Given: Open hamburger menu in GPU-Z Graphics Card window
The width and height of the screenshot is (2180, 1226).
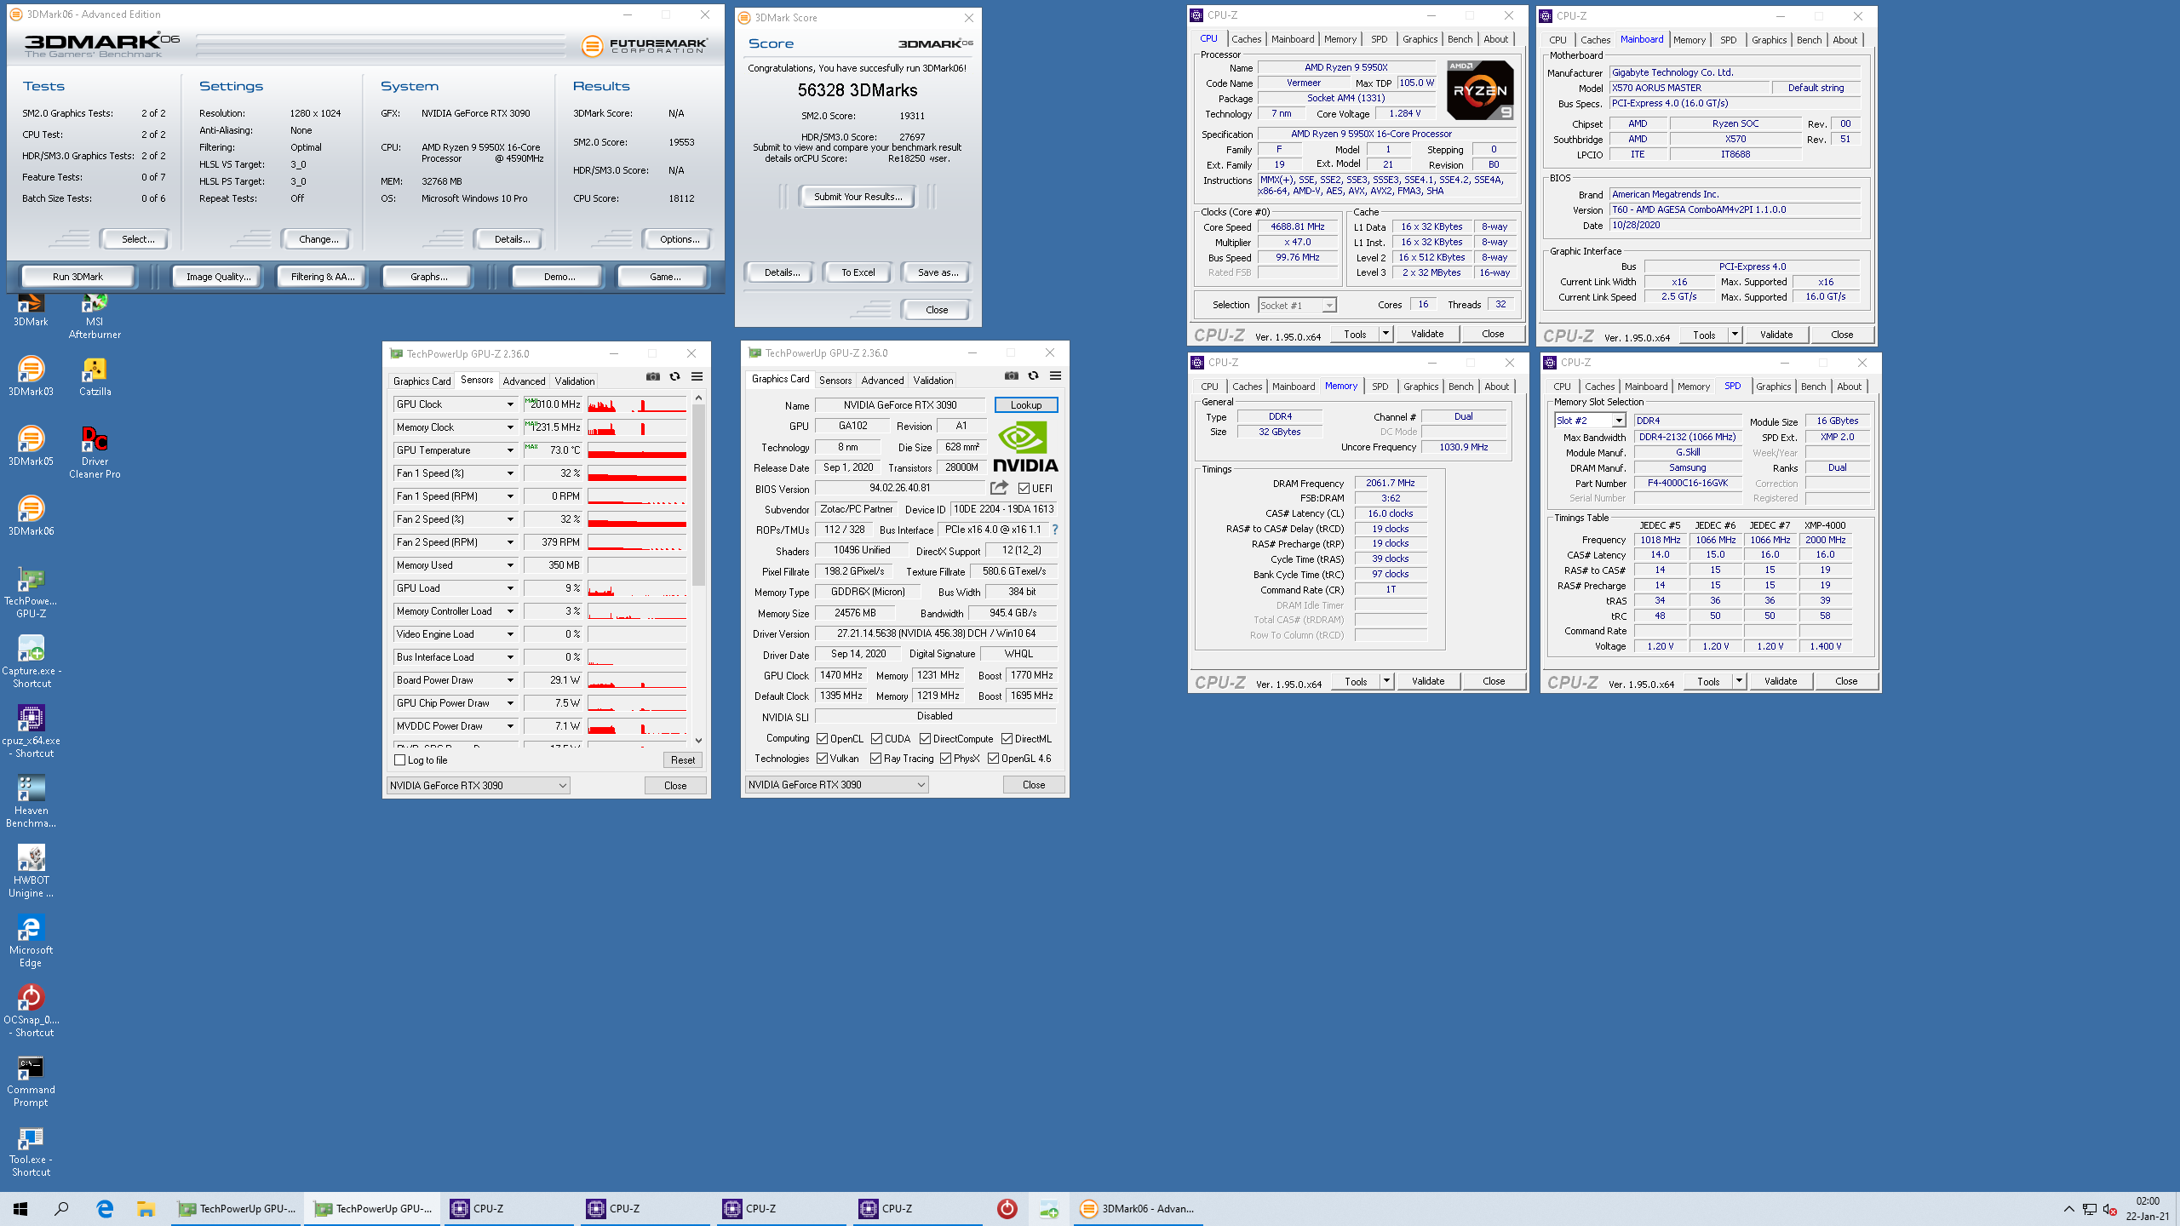Looking at the screenshot, I should [x=1055, y=375].
